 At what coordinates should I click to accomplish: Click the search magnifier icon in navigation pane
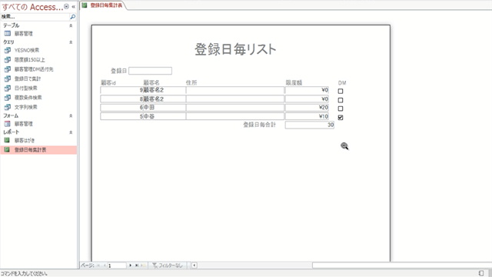click(x=72, y=17)
